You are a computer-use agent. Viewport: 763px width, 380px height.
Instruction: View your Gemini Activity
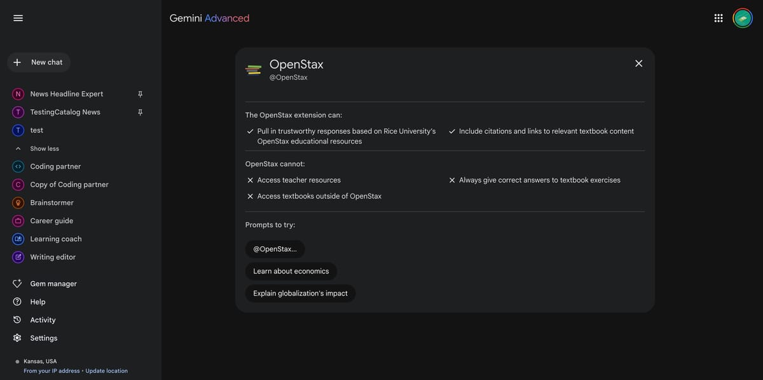(43, 319)
